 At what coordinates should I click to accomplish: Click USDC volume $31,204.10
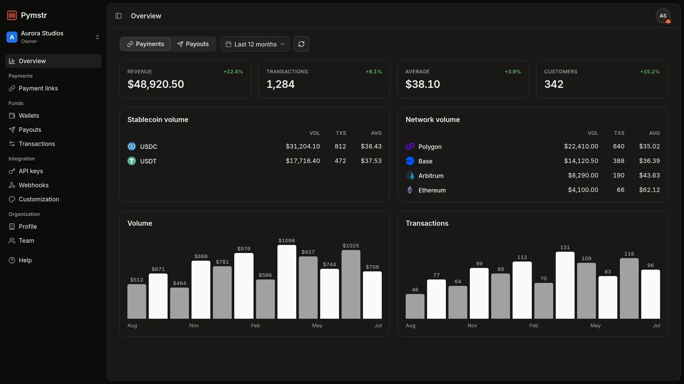pyautogui.click(x=303, y=146)
